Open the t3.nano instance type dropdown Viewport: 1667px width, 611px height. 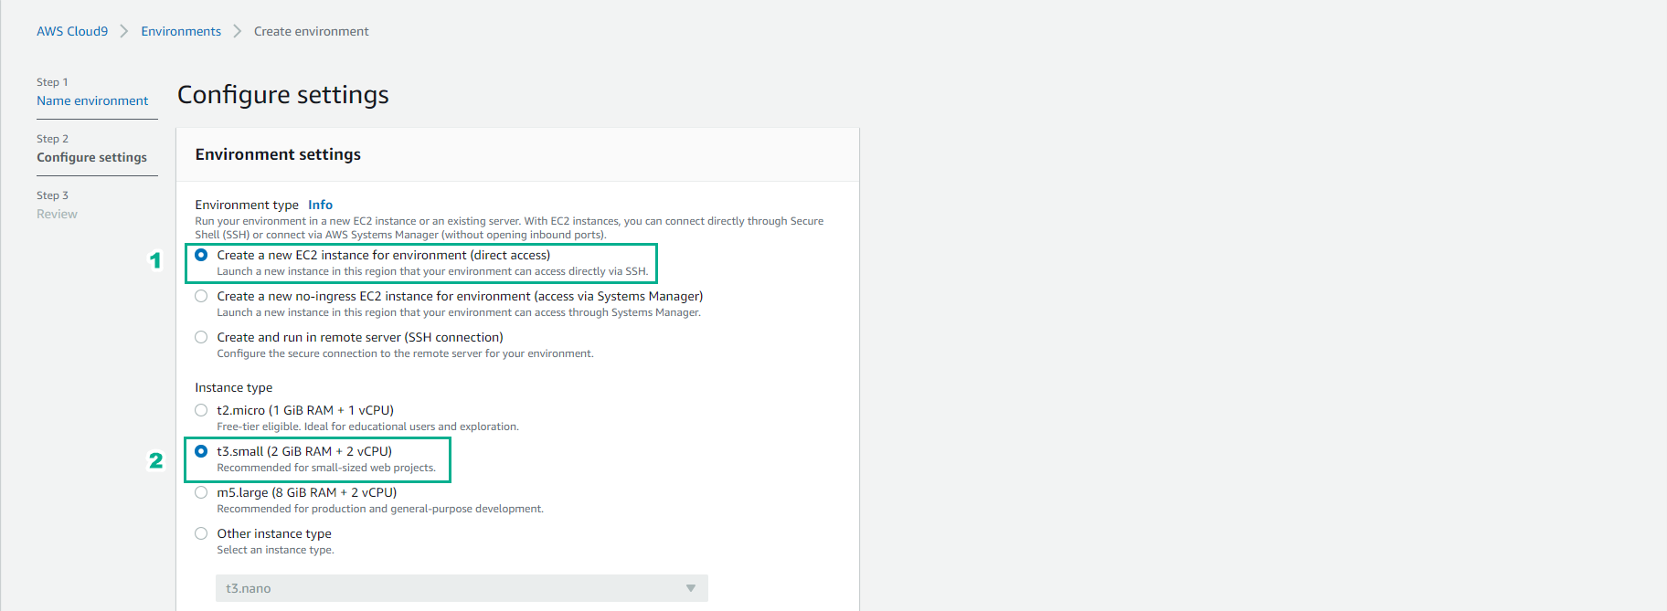(x=462, y=588)
